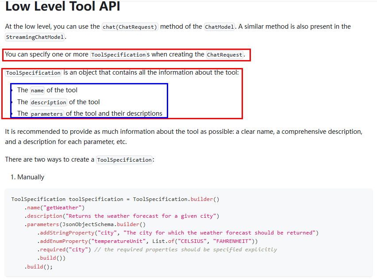Screen dimensions: 377x280
Task: Click the list item "1. Manually"
Action: pos(27,177)
